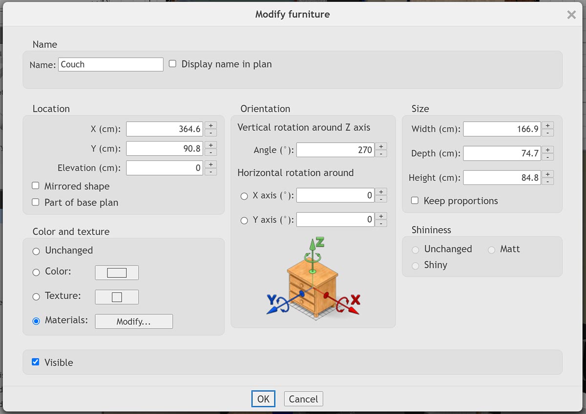Enable Keep proportions checkbox

click(x=415, y=201)
